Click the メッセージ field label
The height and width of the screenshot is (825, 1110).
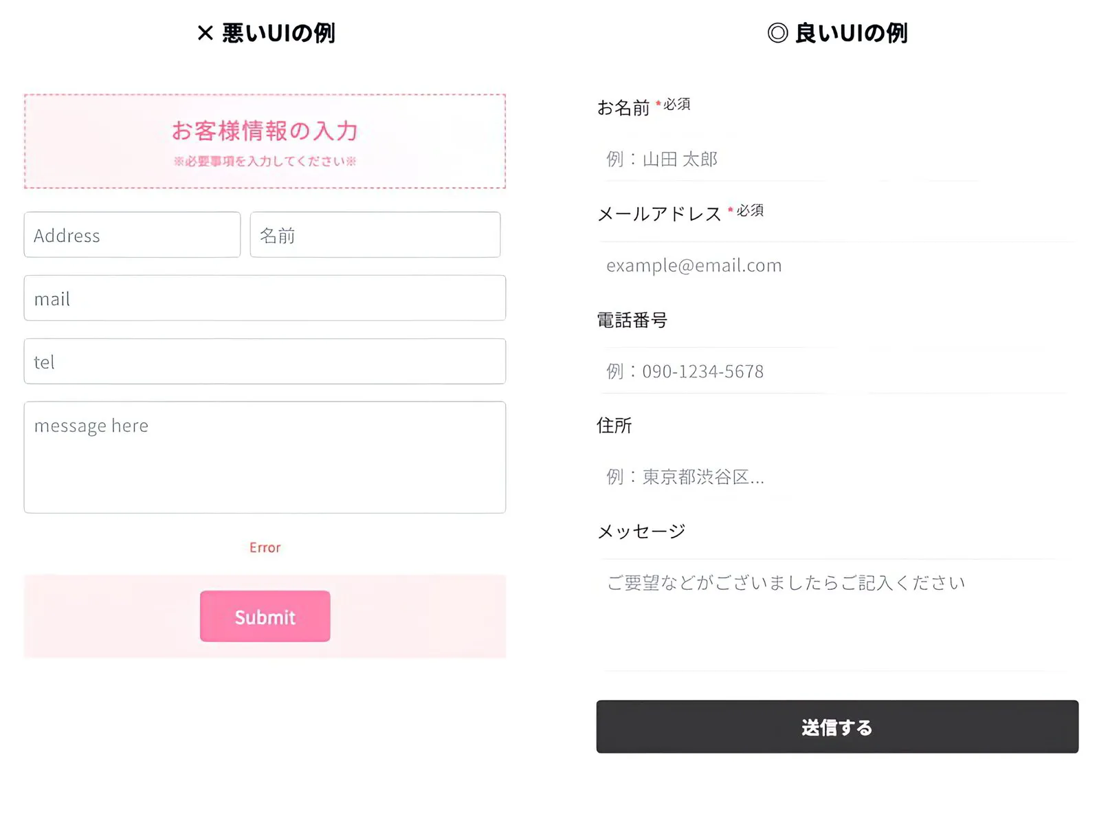pos(641,531)
